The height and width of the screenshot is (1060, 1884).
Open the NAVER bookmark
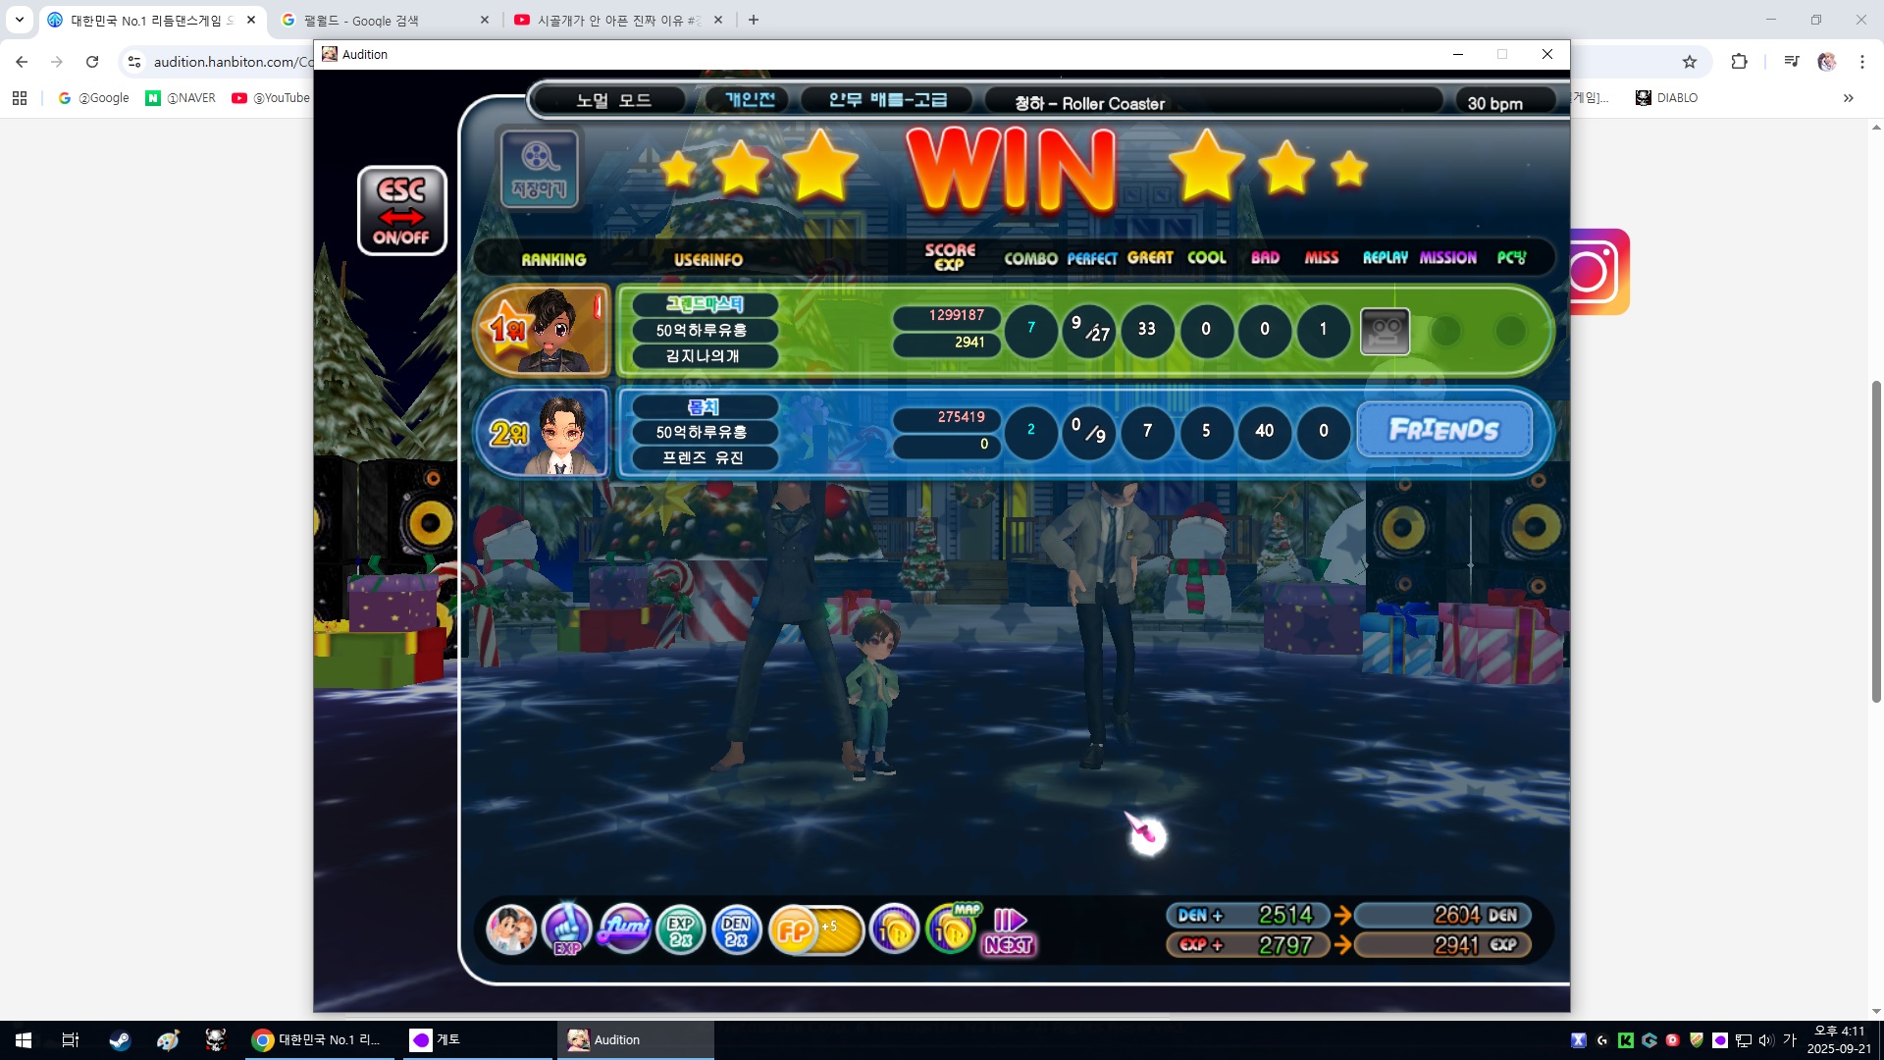click(181, 98)
